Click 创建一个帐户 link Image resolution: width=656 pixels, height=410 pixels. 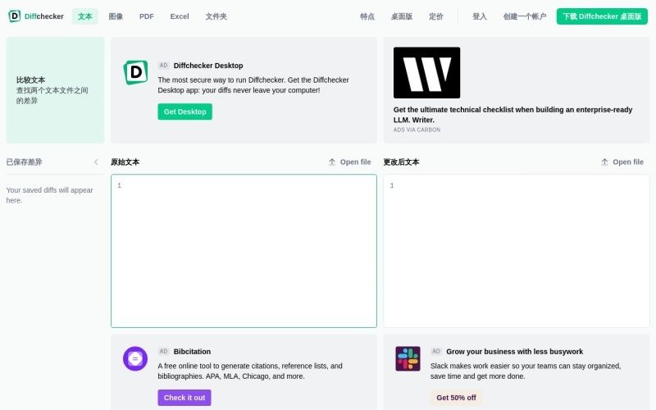pos(525,16)
